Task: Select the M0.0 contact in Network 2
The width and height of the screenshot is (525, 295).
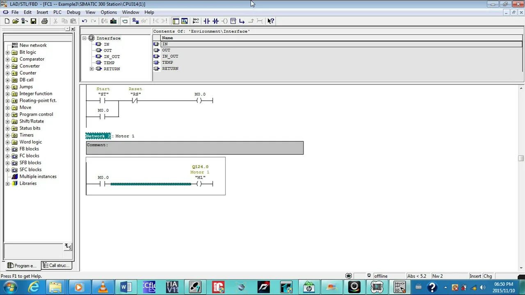Action: click(103, 184)
